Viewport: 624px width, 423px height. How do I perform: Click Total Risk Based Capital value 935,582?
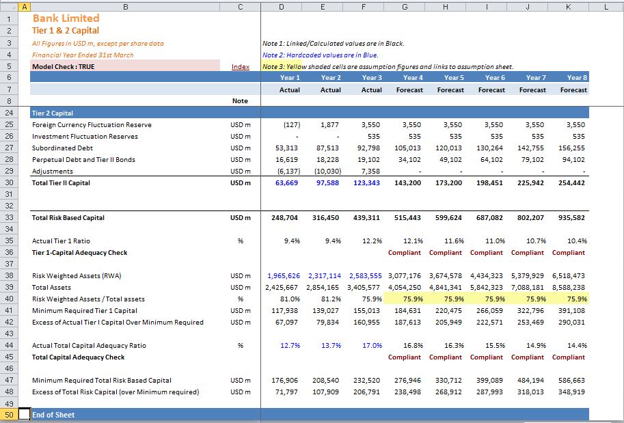coord(571,218)
